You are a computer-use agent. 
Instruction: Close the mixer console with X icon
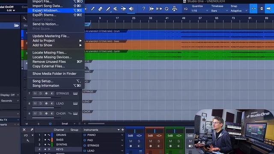click(24, 130)
